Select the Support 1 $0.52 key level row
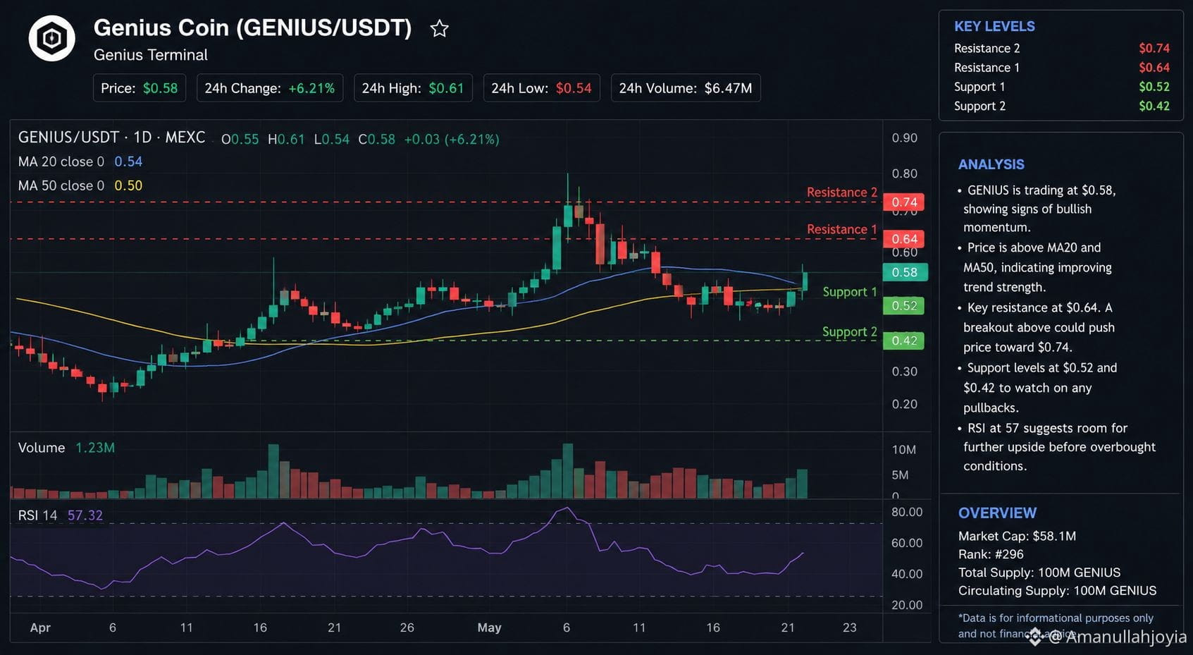The height and width of the screenshot is (655, 1193). pyautogui.click(x=1061, y=87)
